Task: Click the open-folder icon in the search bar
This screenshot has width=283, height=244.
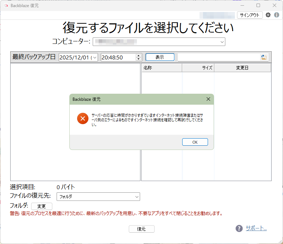Action: [263, 57]
